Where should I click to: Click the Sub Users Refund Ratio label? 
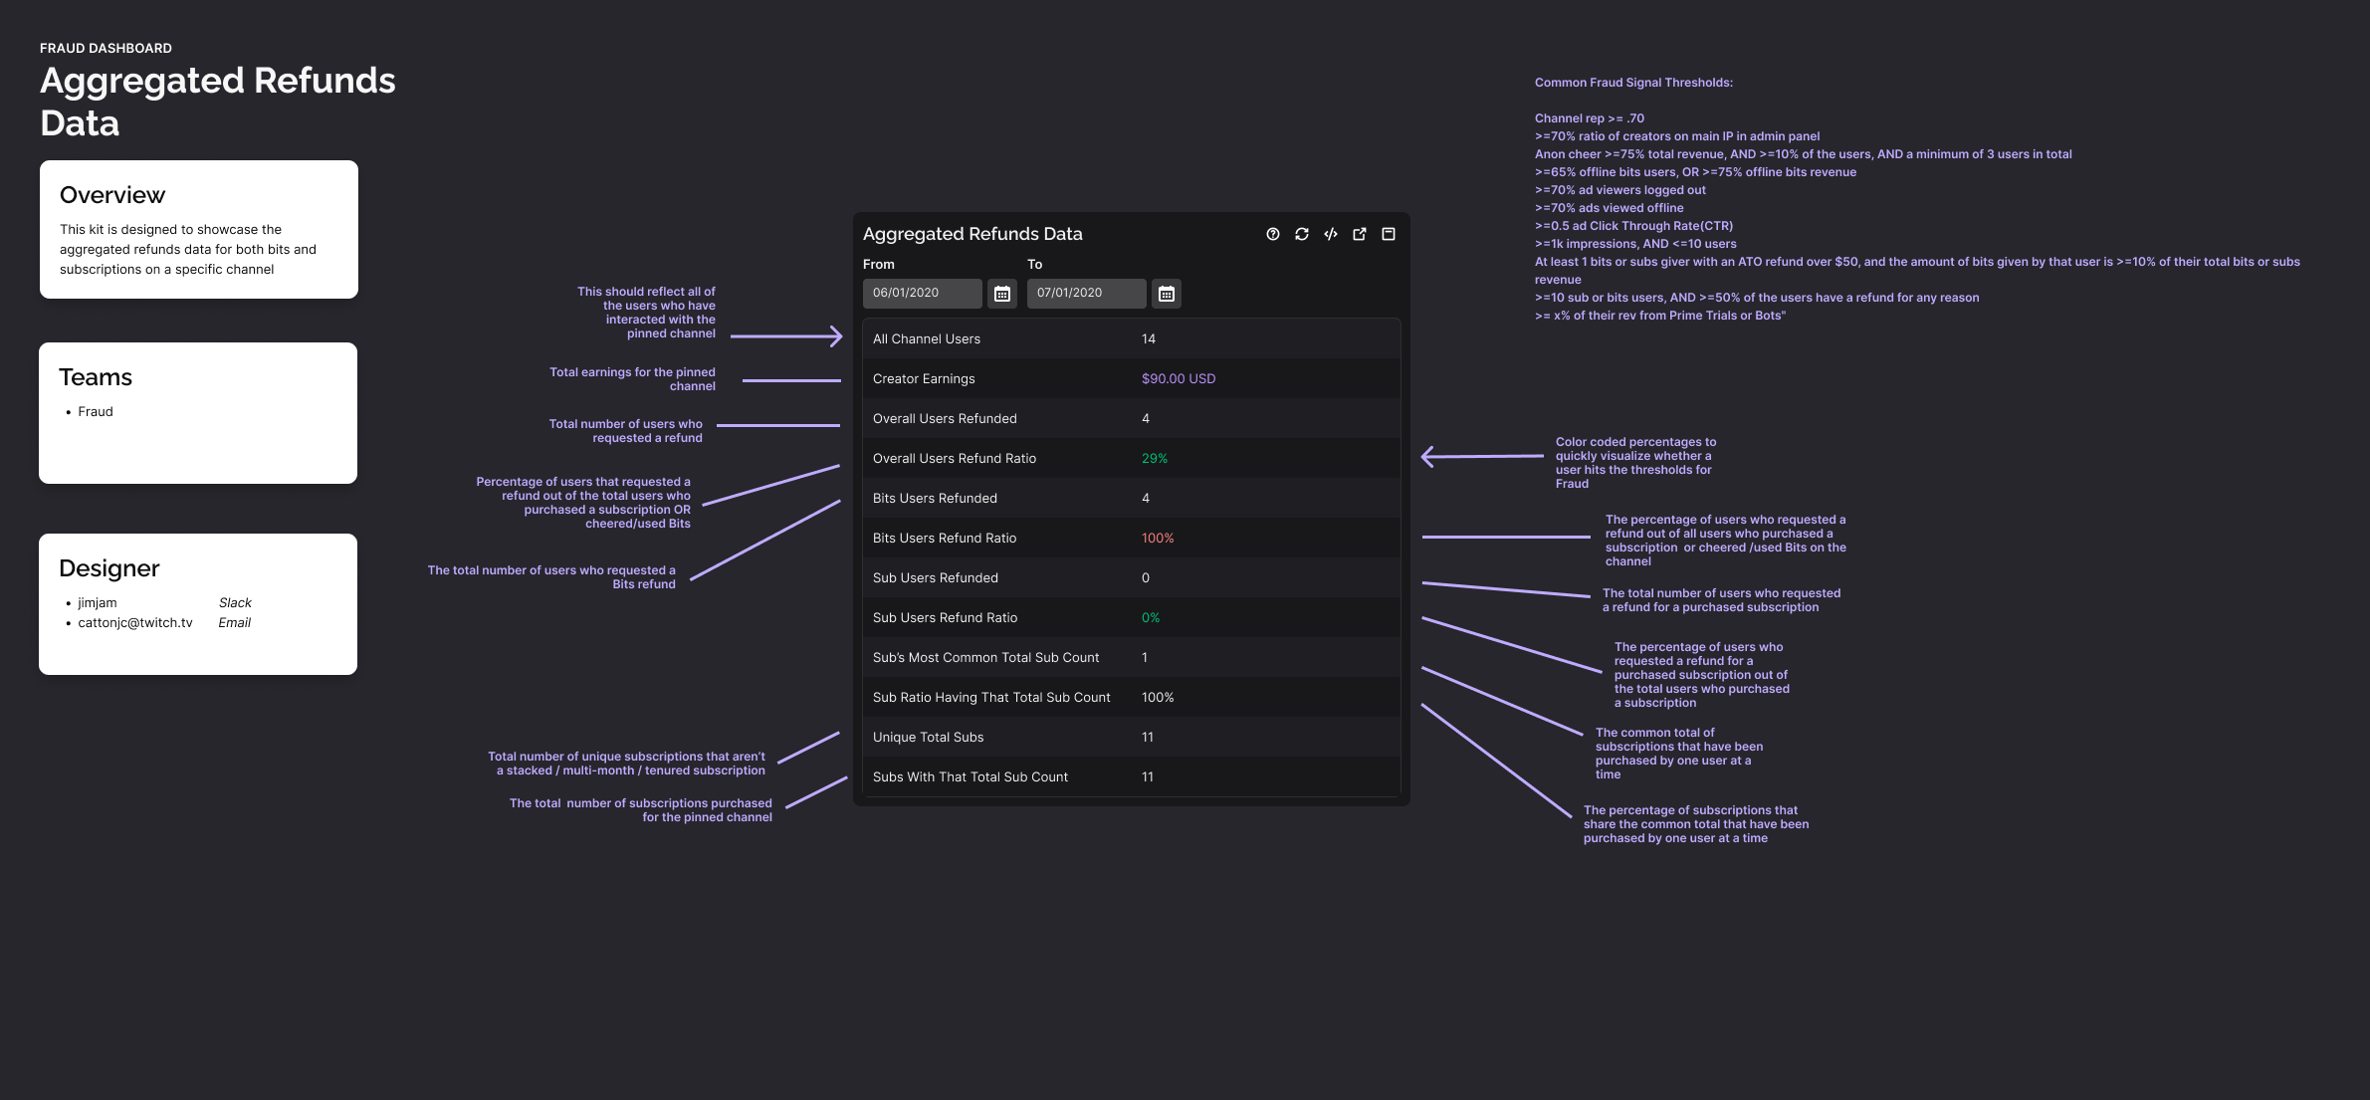click(945, 617)
